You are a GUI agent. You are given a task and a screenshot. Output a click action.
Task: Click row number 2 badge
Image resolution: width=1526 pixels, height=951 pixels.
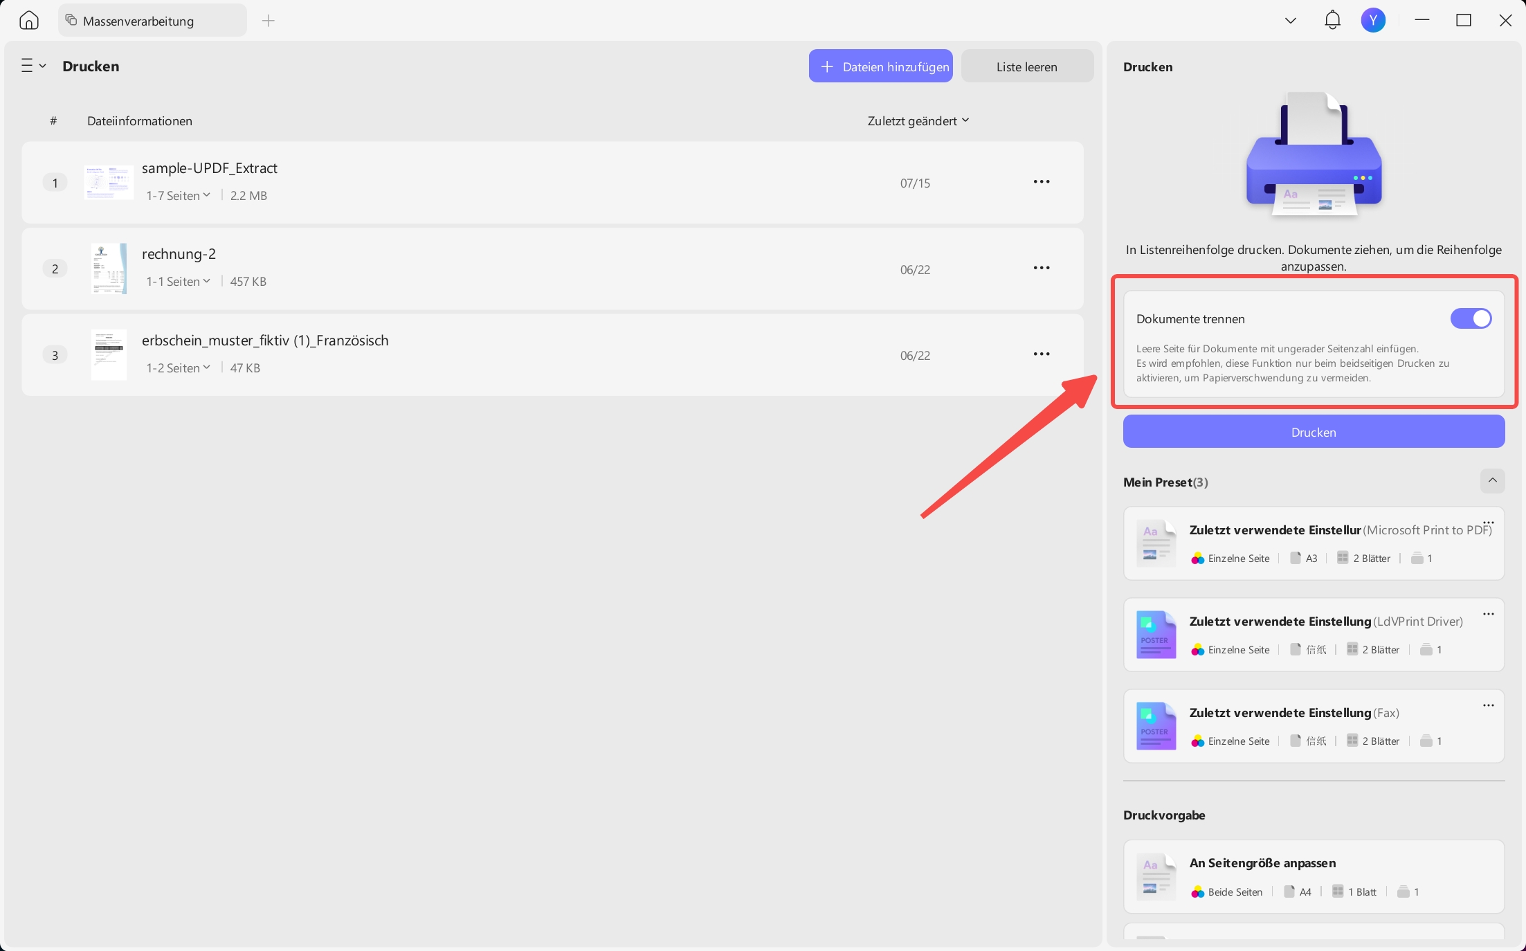[55, 269]
